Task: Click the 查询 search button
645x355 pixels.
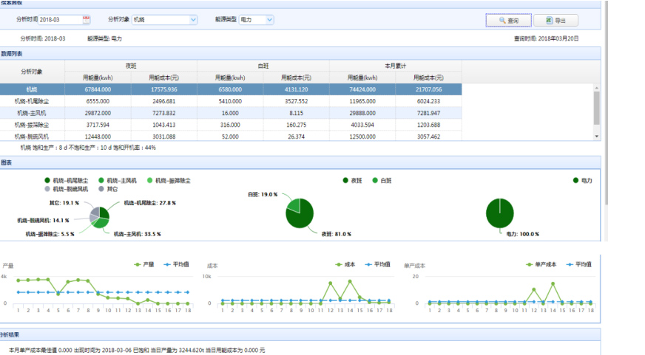Action: tap(508, 21)
